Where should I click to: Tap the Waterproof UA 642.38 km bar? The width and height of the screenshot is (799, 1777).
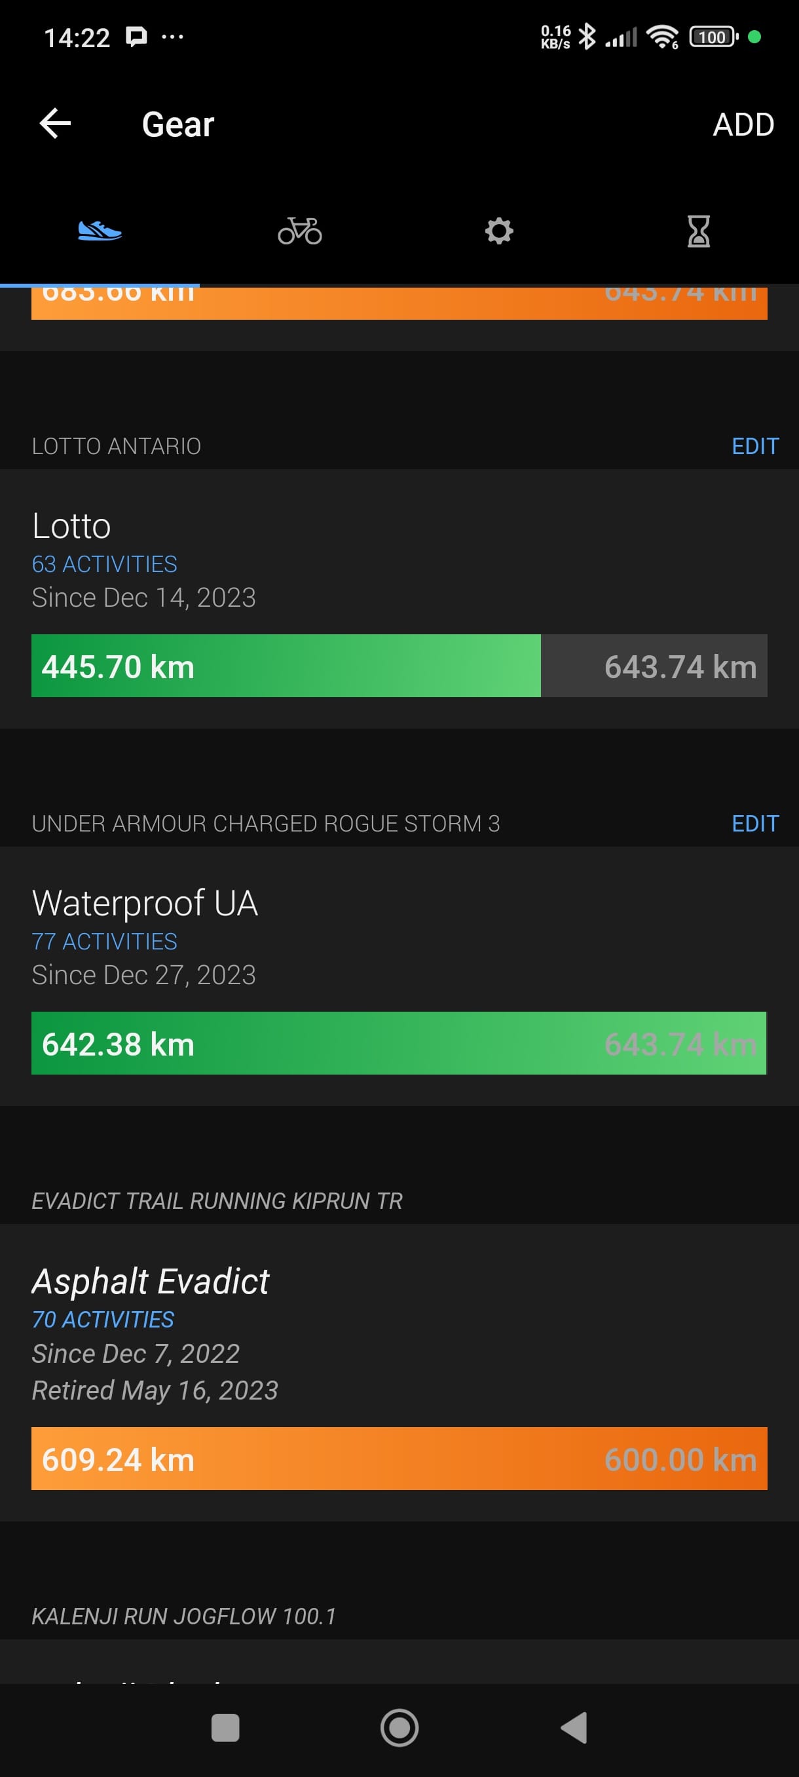pyautogui.click(x=399, y=1043)
